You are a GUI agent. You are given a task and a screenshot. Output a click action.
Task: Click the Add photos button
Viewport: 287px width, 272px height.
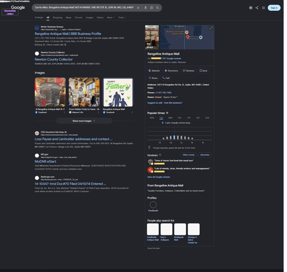click(205, 155)
